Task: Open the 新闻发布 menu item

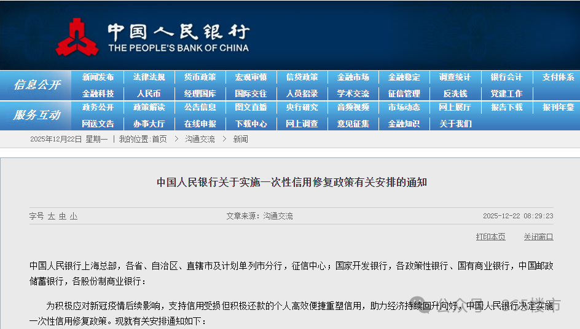Action: (98, 77)
